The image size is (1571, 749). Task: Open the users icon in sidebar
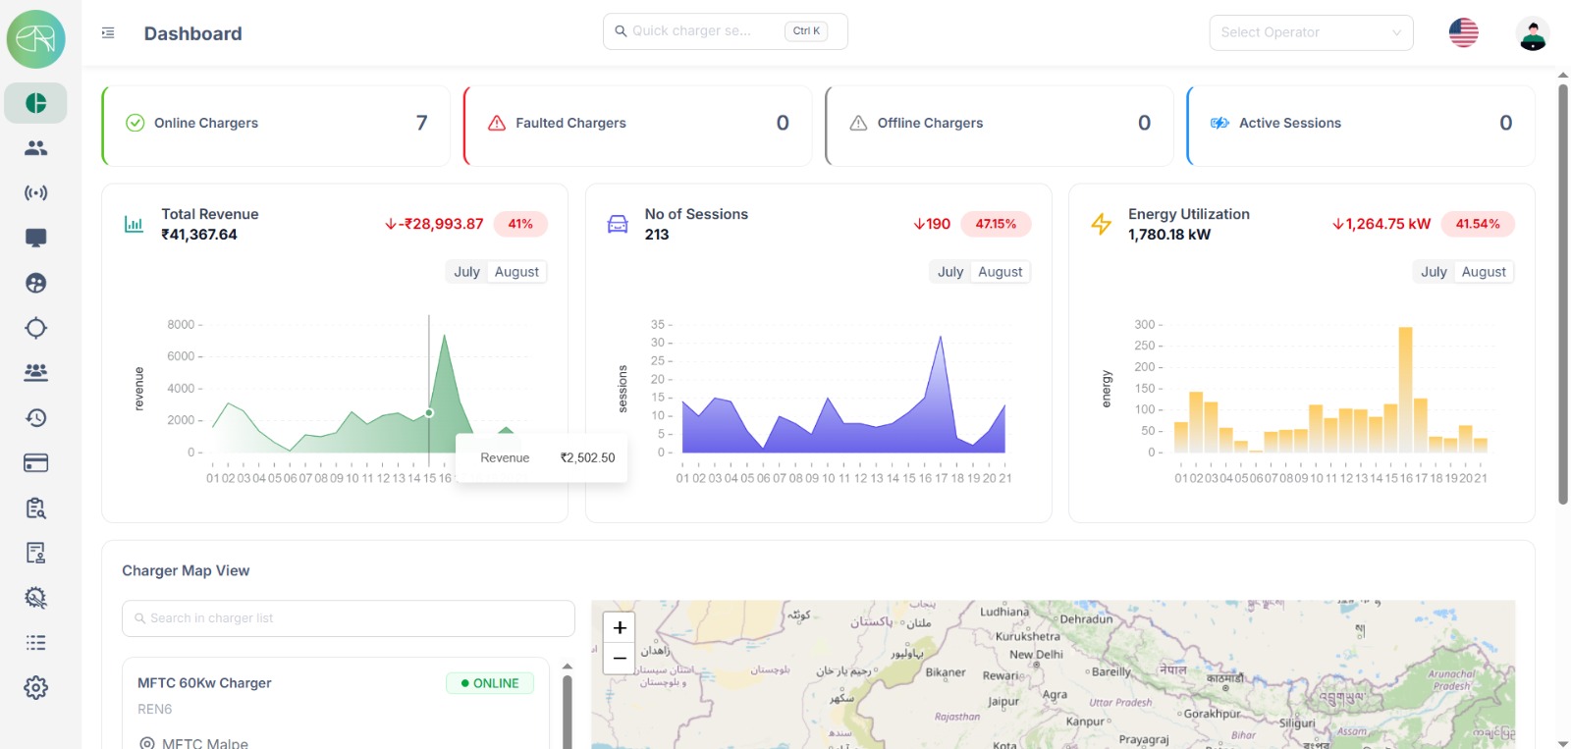[36, 148]
